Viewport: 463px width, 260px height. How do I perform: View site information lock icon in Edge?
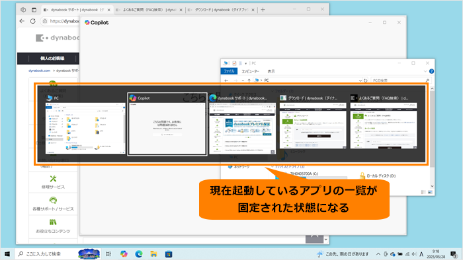(x=45, y=21)
